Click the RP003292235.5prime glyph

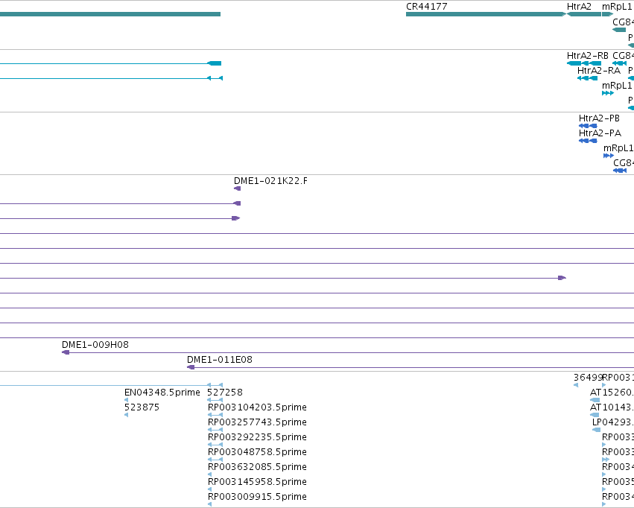pyautogui.click(x=215, y=445)
